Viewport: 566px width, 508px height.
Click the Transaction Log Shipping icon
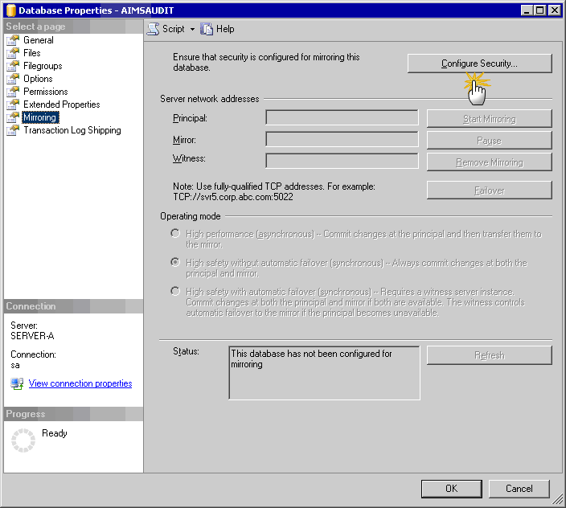pos(13,130)
